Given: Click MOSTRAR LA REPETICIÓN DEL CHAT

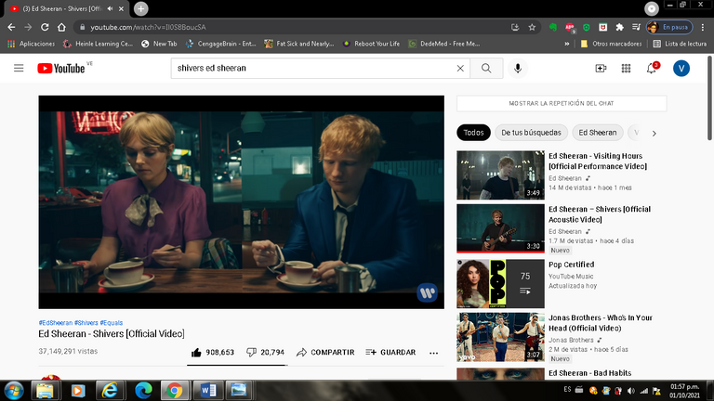Looking at the screenshot, I should [x=562, y=103].
